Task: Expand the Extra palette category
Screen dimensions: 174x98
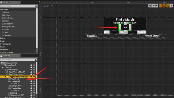Action: [x=2, y=38]
